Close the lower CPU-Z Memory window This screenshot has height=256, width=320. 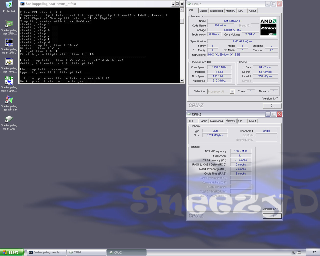point(279,114)
